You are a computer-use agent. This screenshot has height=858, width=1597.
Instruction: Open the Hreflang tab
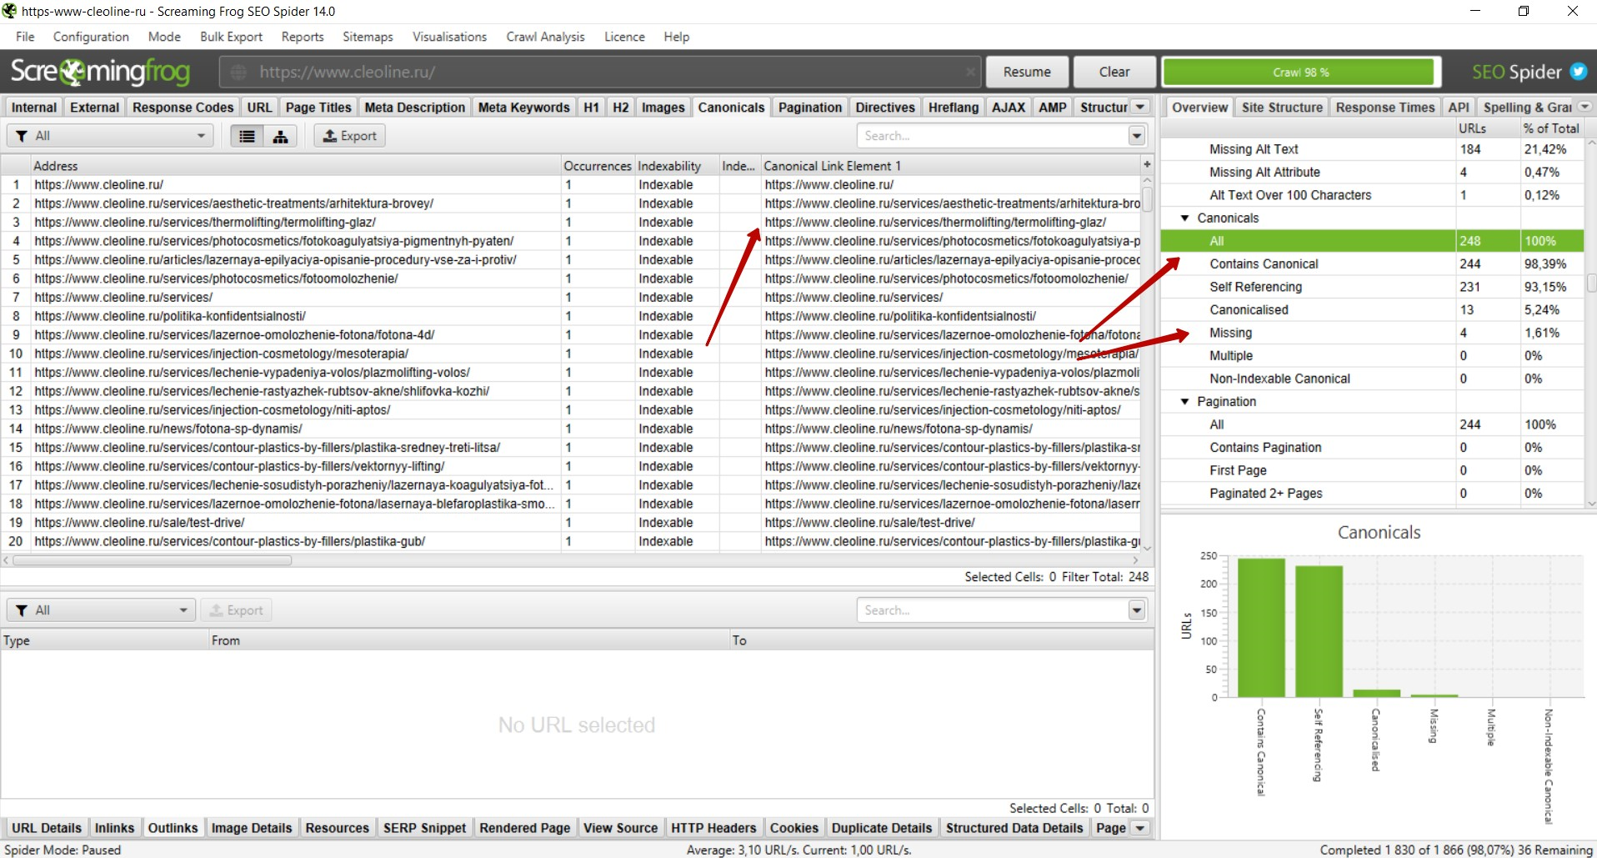click(x=953, y=108)
